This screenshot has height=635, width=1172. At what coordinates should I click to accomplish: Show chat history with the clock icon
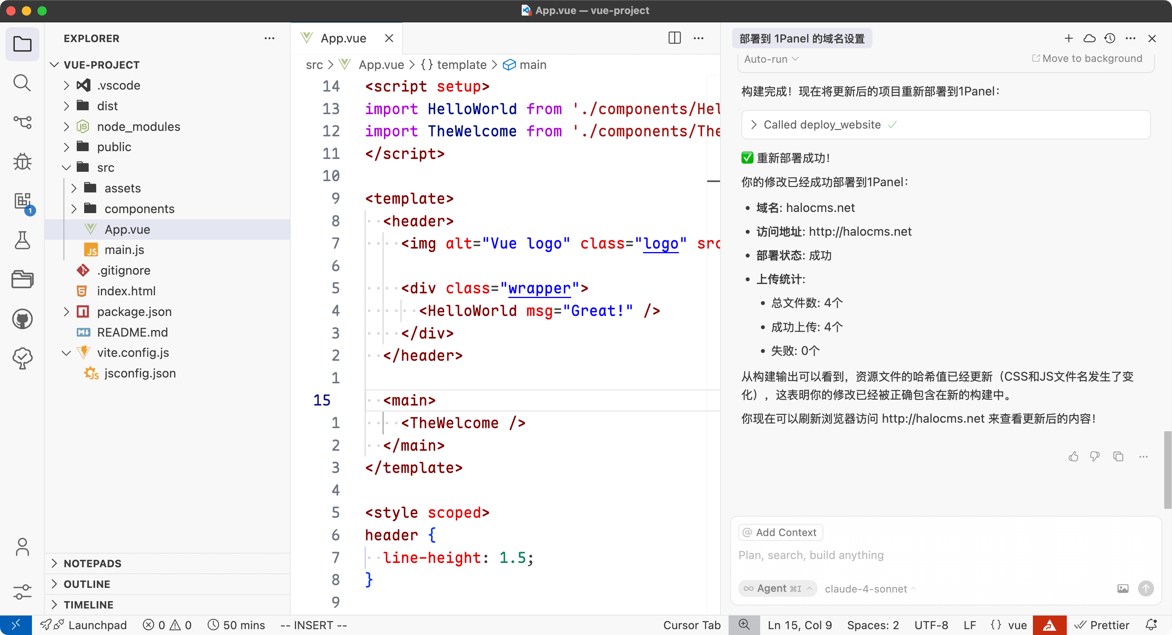(x=1110, y=38)
